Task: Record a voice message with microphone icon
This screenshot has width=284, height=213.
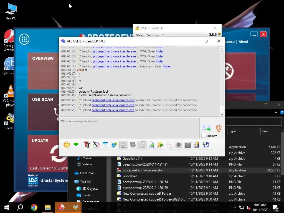Action: coord(219,128)
